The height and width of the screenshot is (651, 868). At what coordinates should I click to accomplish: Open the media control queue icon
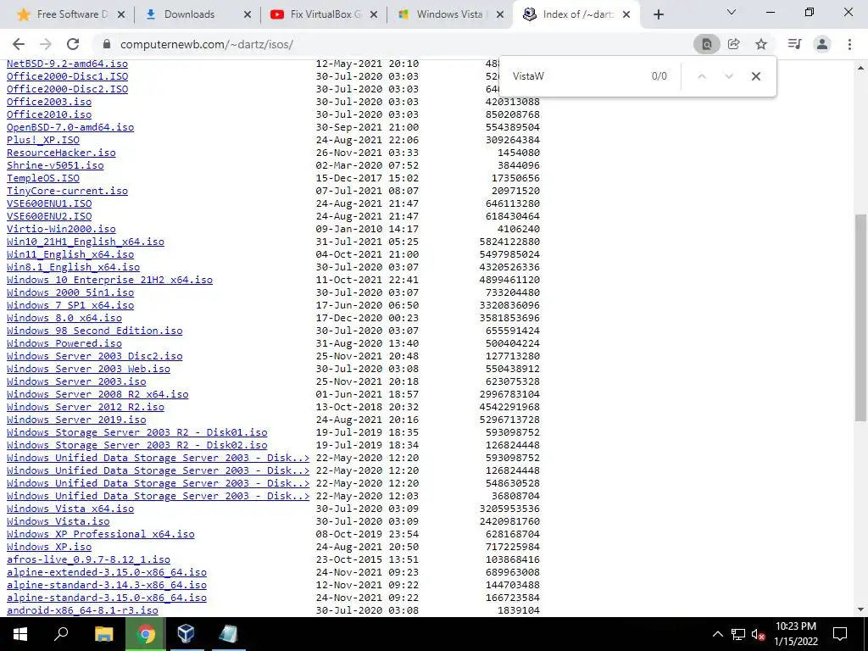(x=794, y=44)
